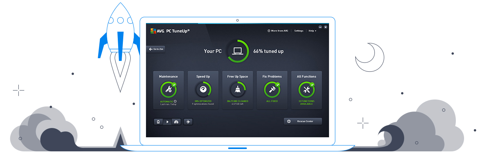This screenshot has height=158, width=484.
Task: Click the 6.57 GB left text
Action: coord(238,104)
